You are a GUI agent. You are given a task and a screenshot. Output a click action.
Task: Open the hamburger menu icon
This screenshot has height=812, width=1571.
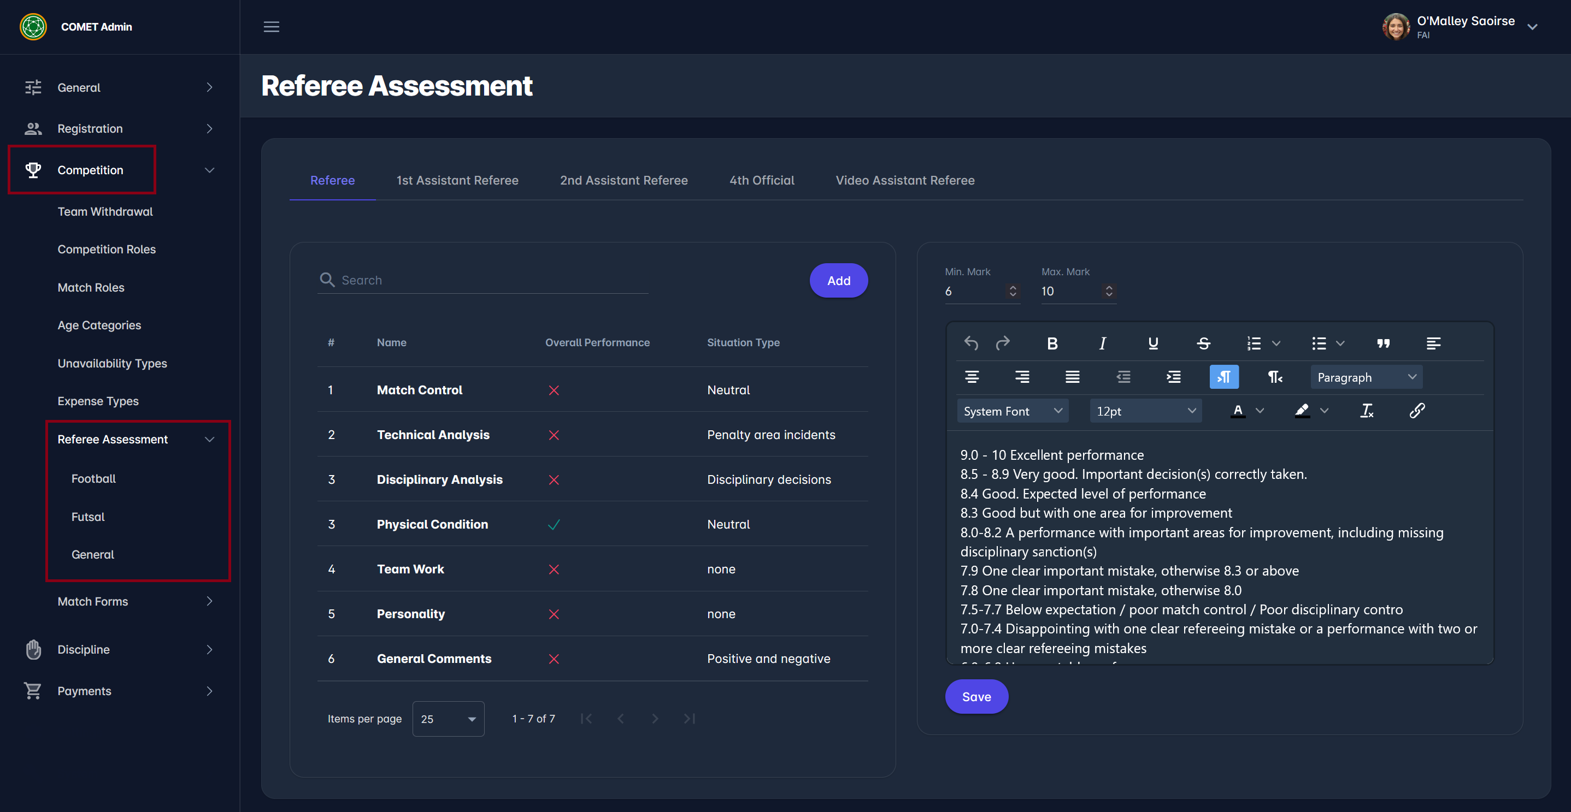(x=272, y=27)
